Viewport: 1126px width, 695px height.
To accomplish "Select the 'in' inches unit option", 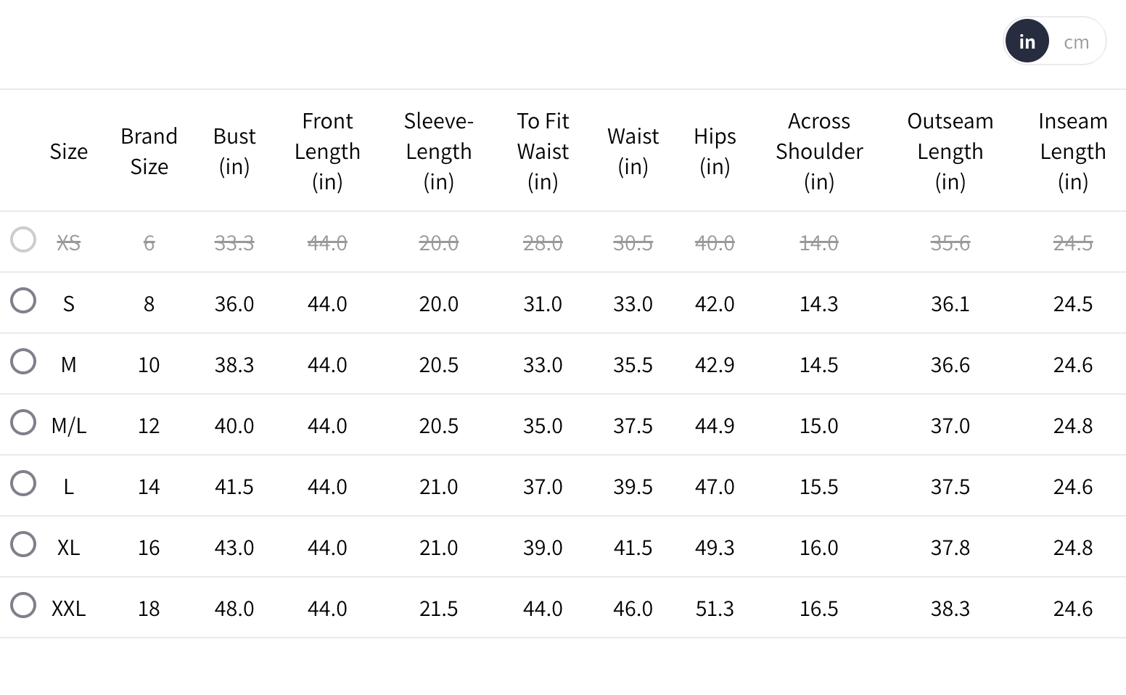I will 1027,42.
